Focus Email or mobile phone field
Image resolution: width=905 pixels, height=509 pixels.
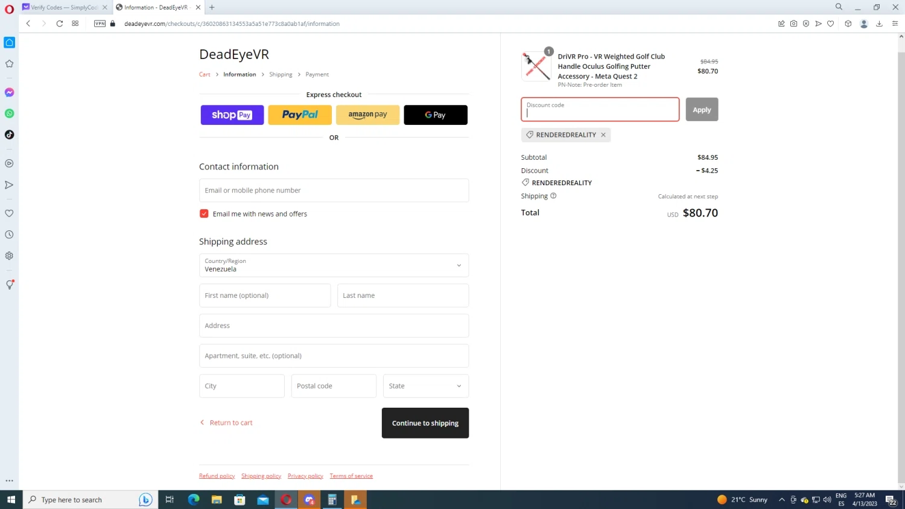(334, 191)
